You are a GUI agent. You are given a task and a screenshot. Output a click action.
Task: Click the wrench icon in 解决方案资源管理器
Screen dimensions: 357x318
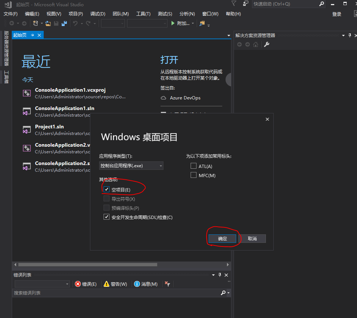(x=267, y=44)
